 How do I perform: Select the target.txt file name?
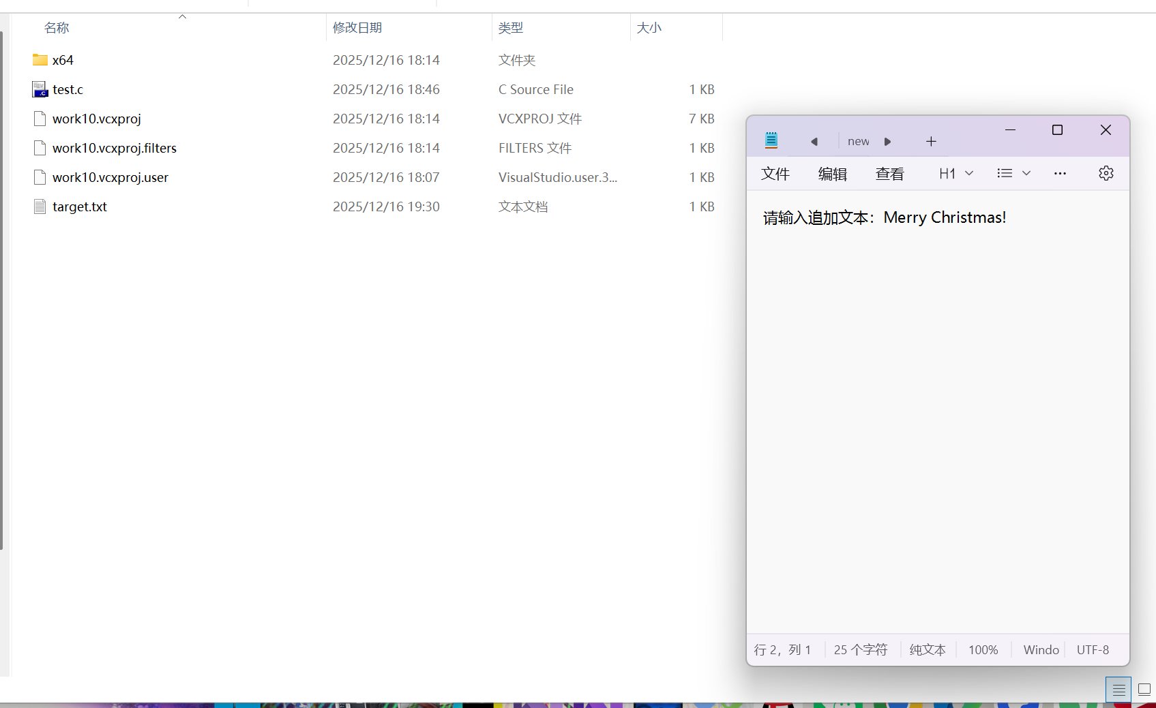click(80, 206)
